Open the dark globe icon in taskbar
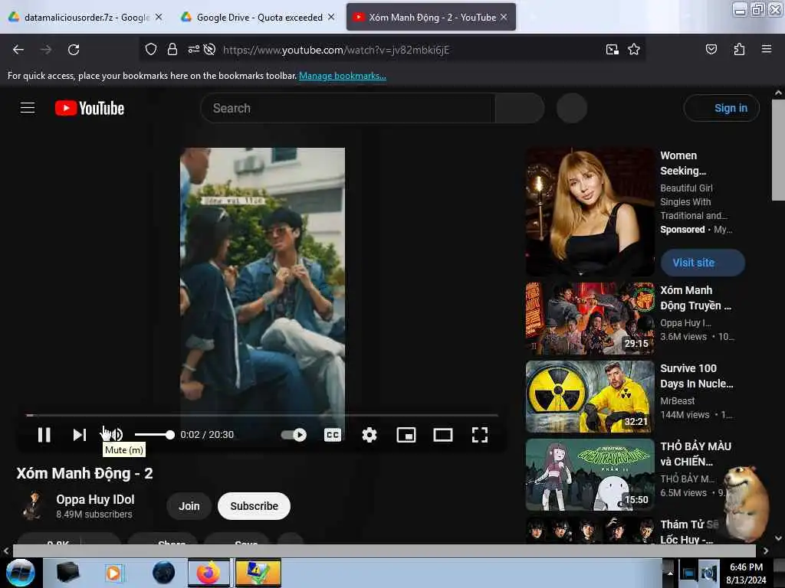 click(x=164, y=573)
